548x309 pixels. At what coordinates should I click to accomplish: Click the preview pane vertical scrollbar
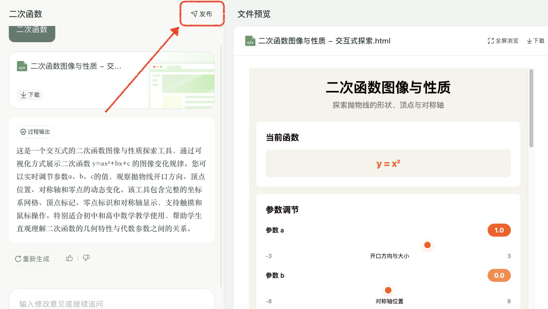[x=531, y=108]
